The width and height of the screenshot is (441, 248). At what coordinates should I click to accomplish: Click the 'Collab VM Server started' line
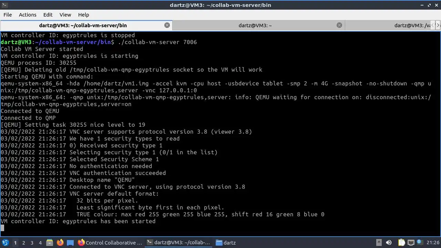[x=42, y=49]
